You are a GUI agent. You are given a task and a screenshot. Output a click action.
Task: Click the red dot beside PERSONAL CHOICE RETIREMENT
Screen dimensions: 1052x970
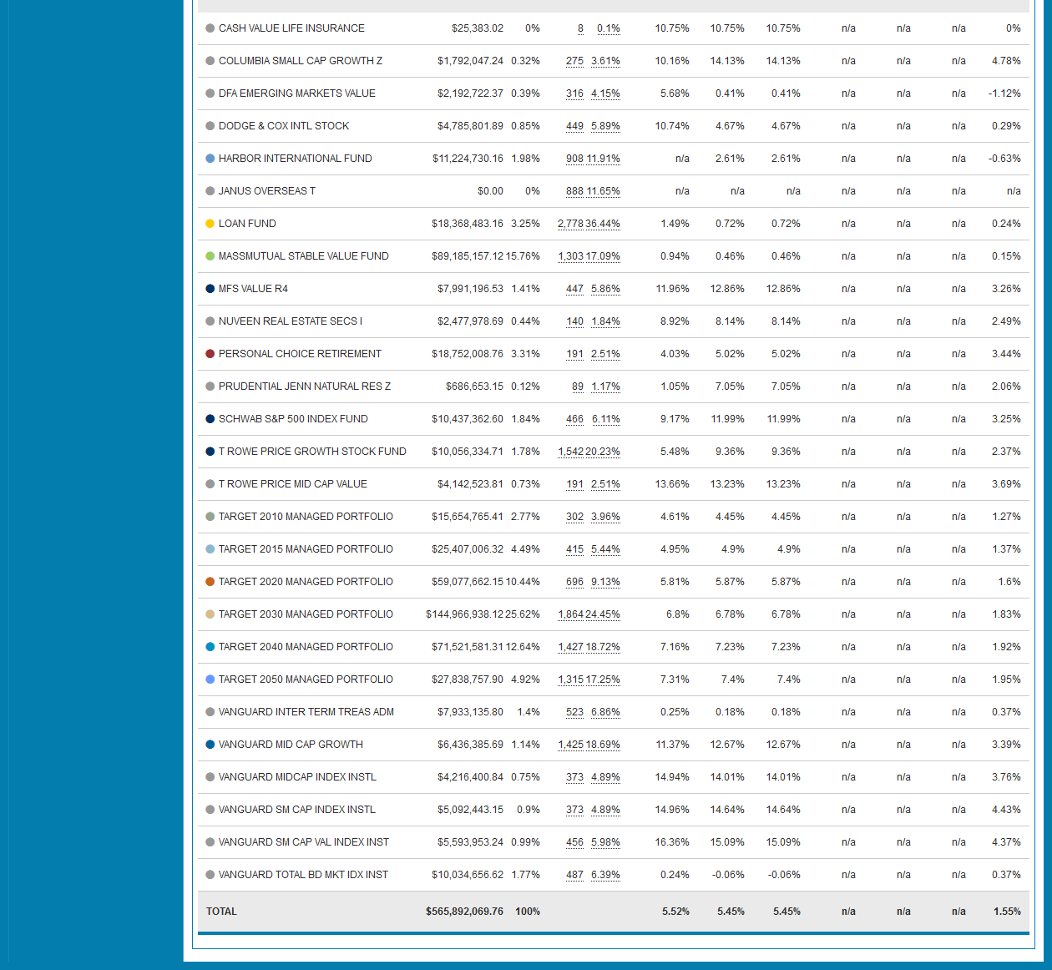[x=210, y=354]
